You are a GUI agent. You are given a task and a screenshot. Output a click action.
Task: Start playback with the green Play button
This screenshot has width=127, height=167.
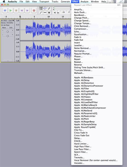coord(10,10)
